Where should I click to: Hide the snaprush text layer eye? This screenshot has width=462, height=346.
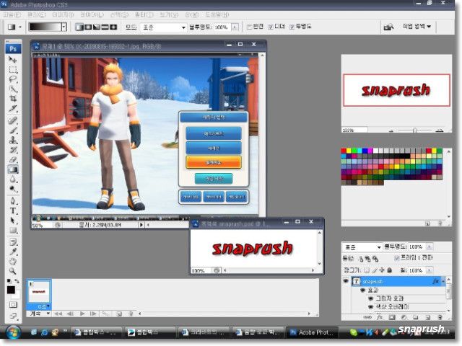346,281
